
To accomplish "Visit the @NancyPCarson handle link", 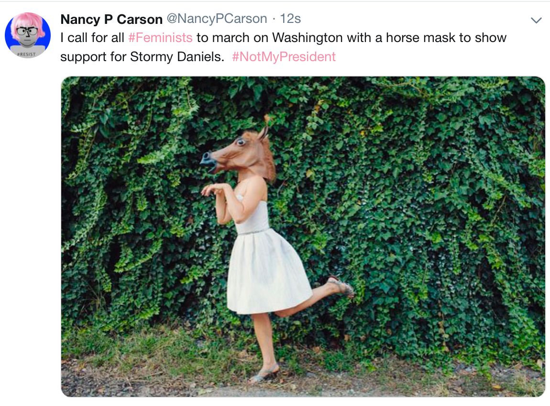I will pos(217,19).
